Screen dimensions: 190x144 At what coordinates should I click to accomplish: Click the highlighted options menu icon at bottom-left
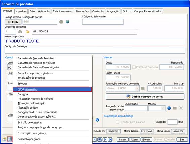(x=10, y=139)
